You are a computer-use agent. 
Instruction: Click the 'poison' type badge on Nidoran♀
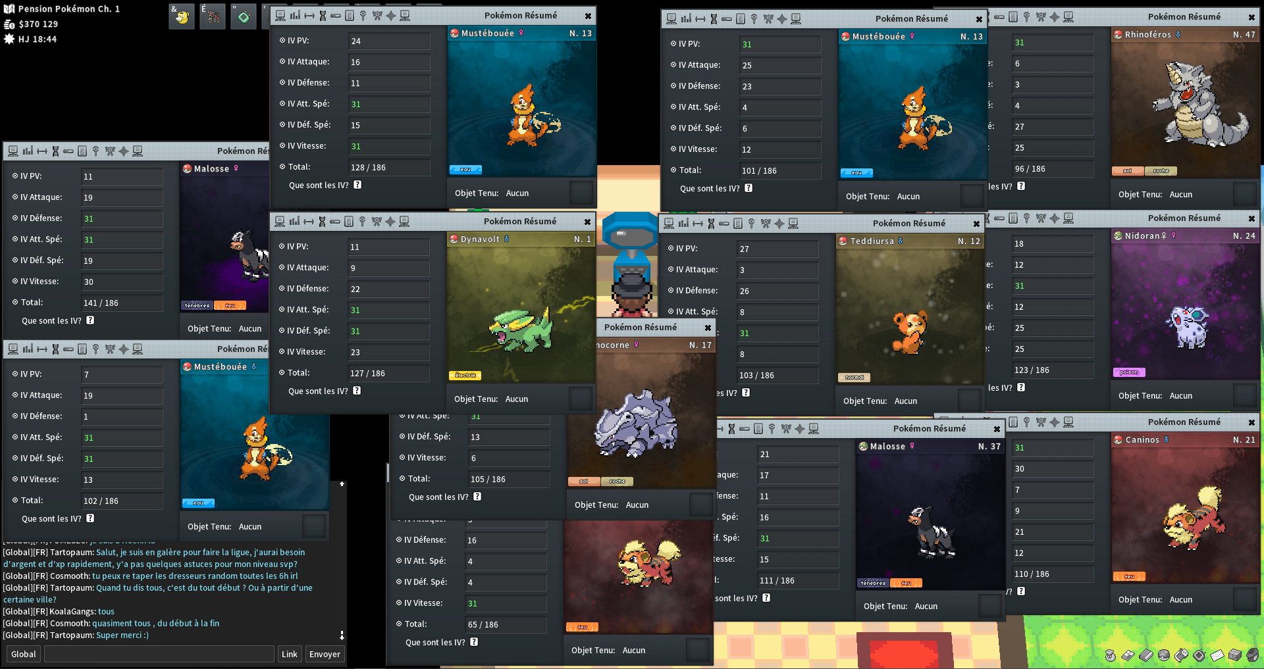tap(1129, 372)
